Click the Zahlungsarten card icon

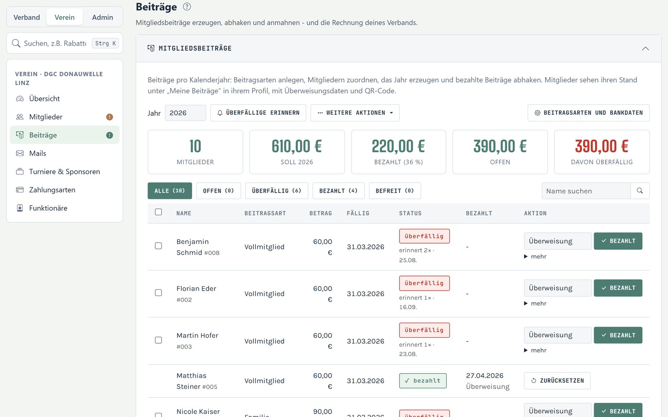point(20,190)
